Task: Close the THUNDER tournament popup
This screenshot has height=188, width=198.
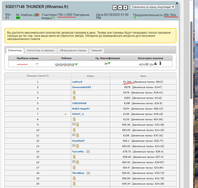Action: coord(177,3)
